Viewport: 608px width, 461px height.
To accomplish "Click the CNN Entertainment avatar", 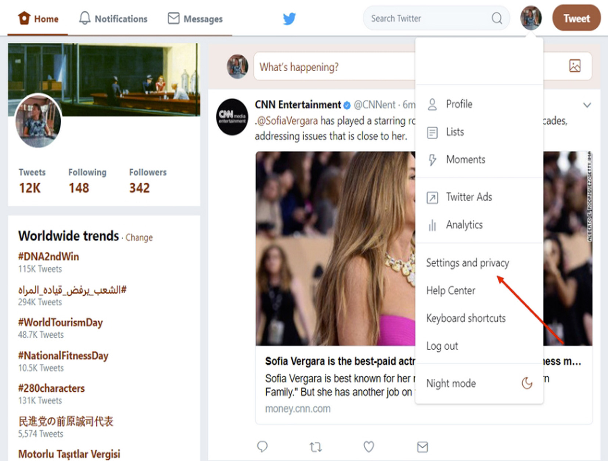I will (x=232, y=117).
